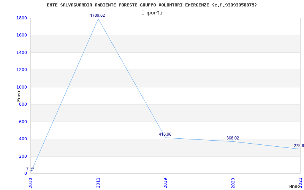Click the Euro y-axis title
This screenshot has height=190, width=304.
point(19,96)
